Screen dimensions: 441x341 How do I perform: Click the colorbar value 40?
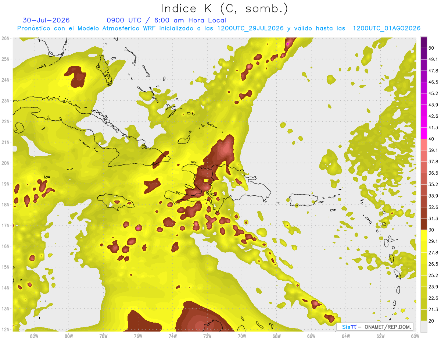point(431,139)
